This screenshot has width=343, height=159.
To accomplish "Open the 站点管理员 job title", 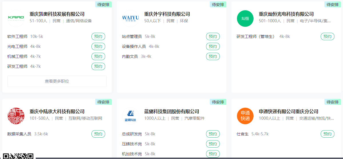I will click(132, 36).
